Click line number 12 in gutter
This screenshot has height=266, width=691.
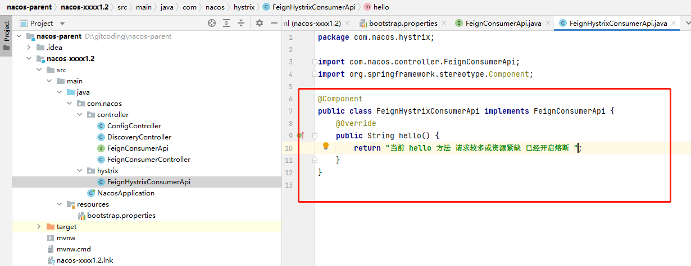tap(290, 172)
